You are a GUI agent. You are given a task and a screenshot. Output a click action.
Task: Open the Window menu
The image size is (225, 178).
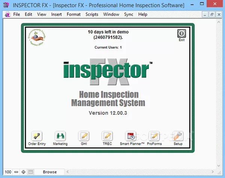click(111, 15)
